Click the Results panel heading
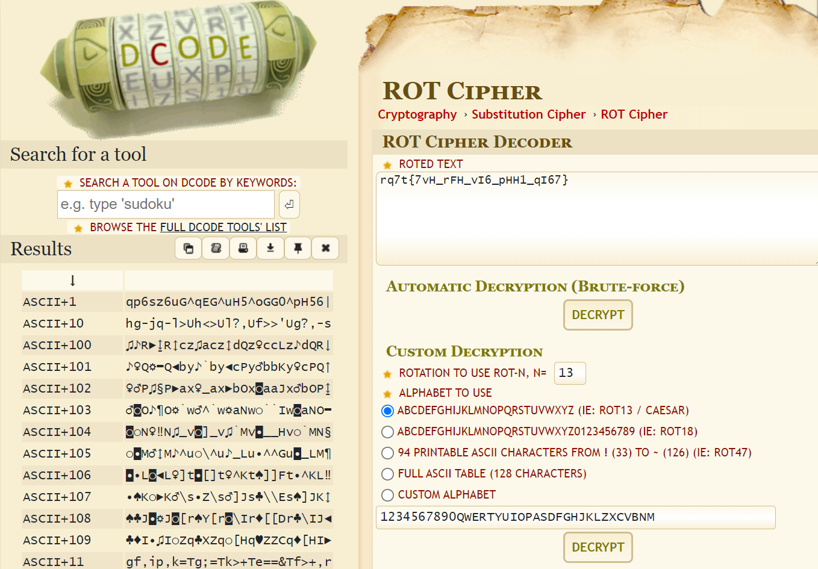This screenshot has width=818, height=569. [x=41, y=249]
